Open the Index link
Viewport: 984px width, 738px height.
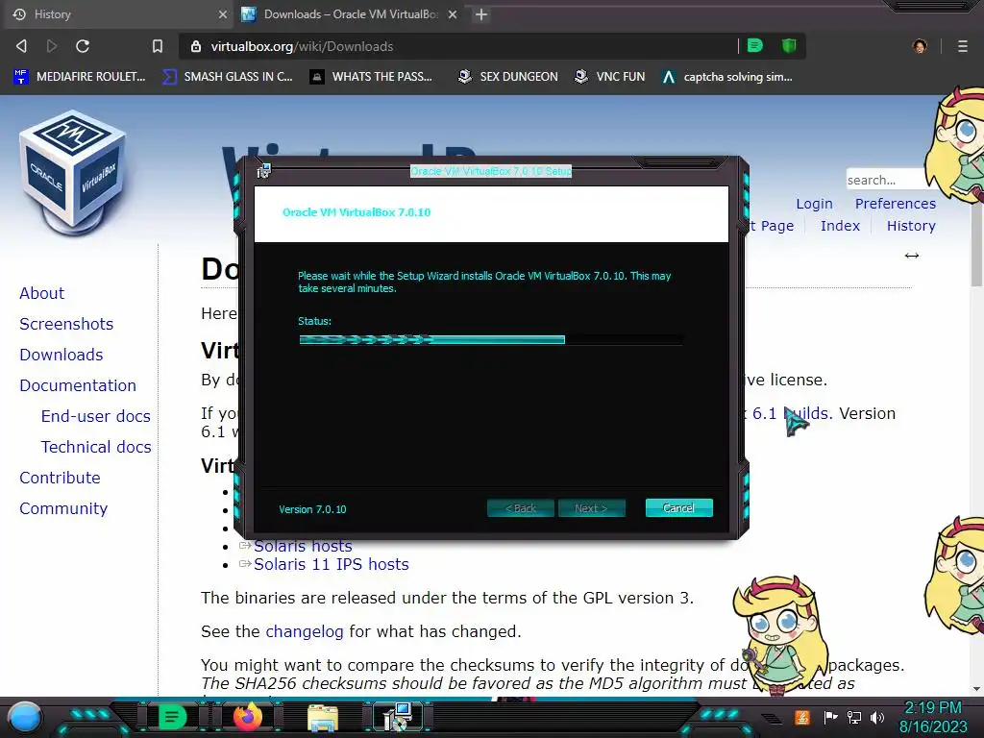(840, 225)
